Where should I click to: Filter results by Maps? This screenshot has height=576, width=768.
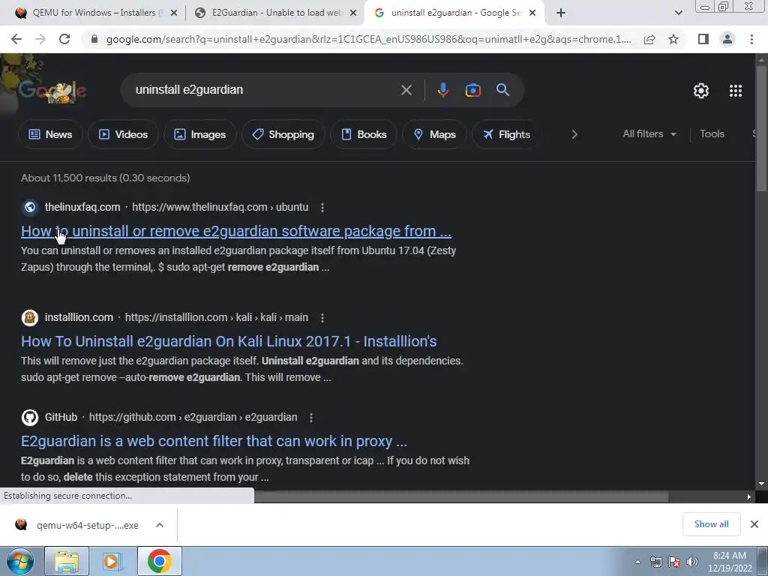[434, 134]
